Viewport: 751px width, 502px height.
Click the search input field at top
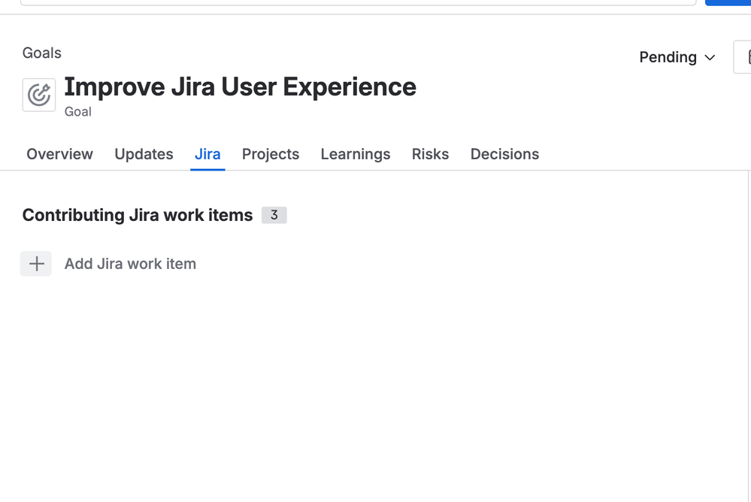[x=358, y=2]
